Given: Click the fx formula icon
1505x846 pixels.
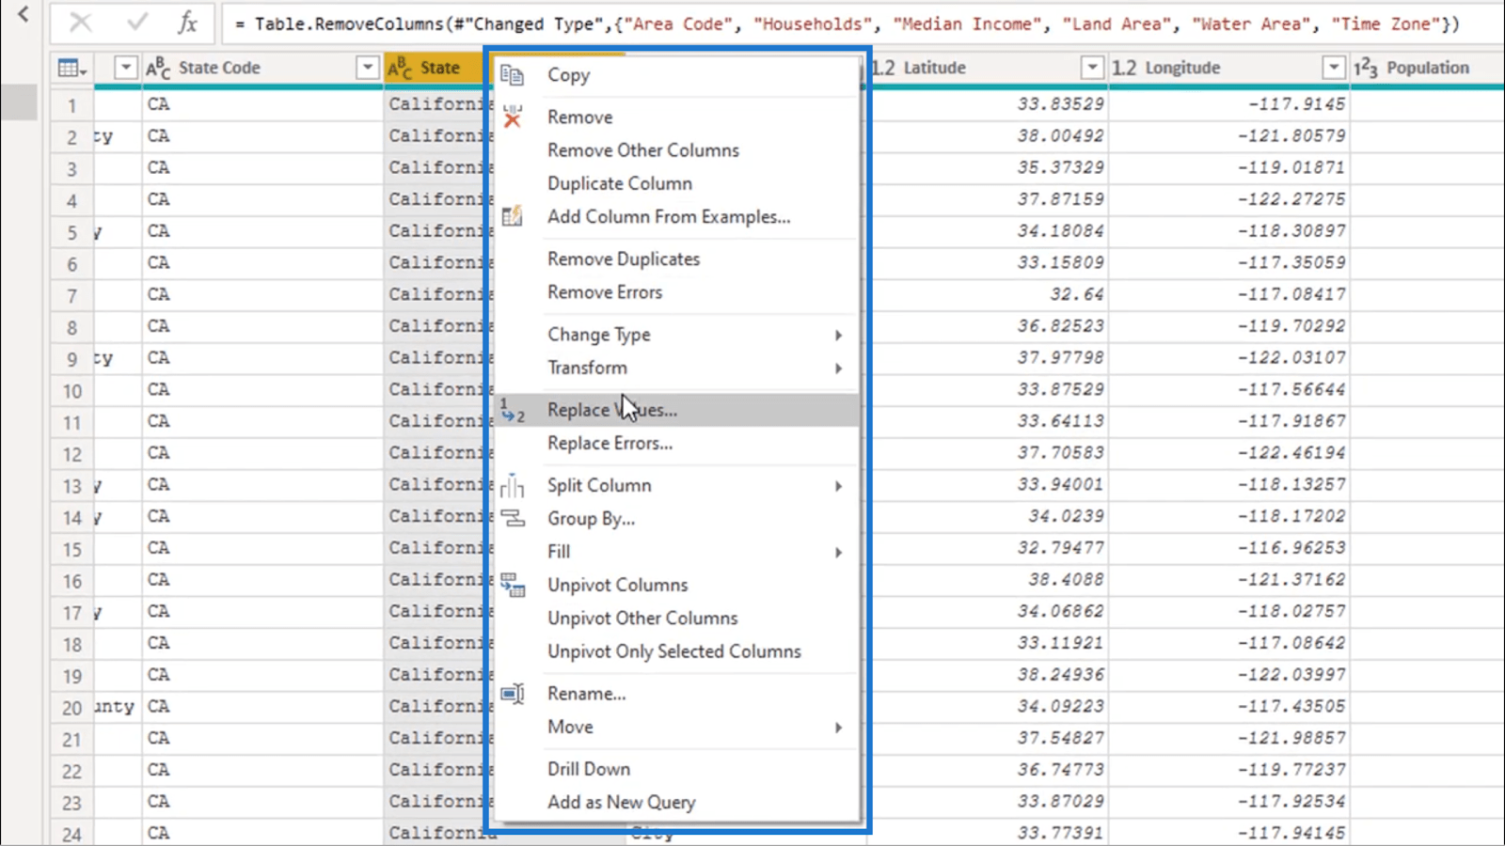Looking at the screenshot, I should pos(188,23).
